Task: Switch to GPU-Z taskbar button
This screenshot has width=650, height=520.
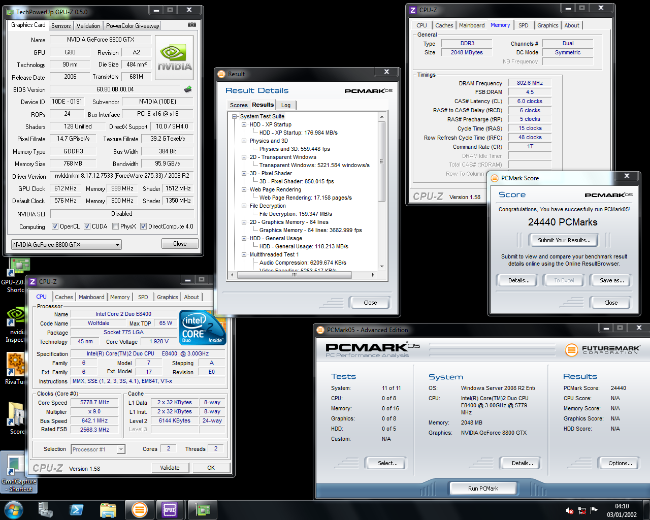Action: pos(202,509)
